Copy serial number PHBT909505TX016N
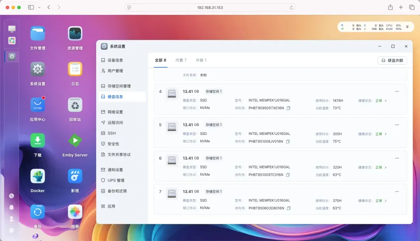420x241 pixels. (288, 108)
